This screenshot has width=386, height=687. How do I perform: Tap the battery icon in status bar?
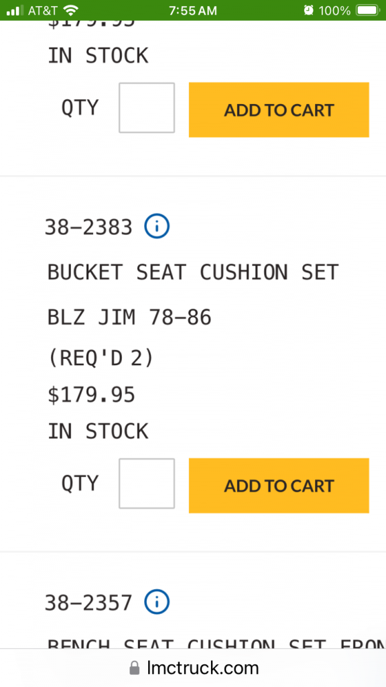point(368,10)
